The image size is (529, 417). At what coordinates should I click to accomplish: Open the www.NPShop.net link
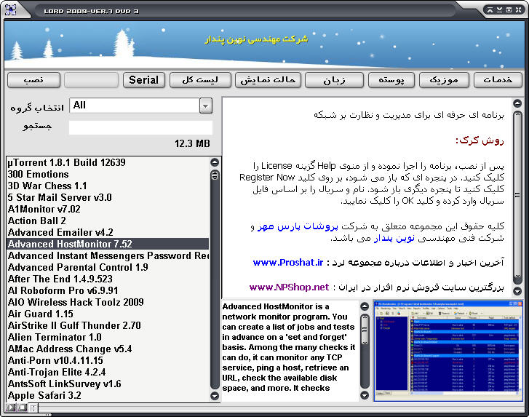pyautogui.click(x=289, y=287)
